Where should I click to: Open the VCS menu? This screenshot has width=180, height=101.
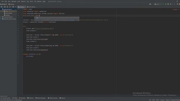click(x=35, y=1)
